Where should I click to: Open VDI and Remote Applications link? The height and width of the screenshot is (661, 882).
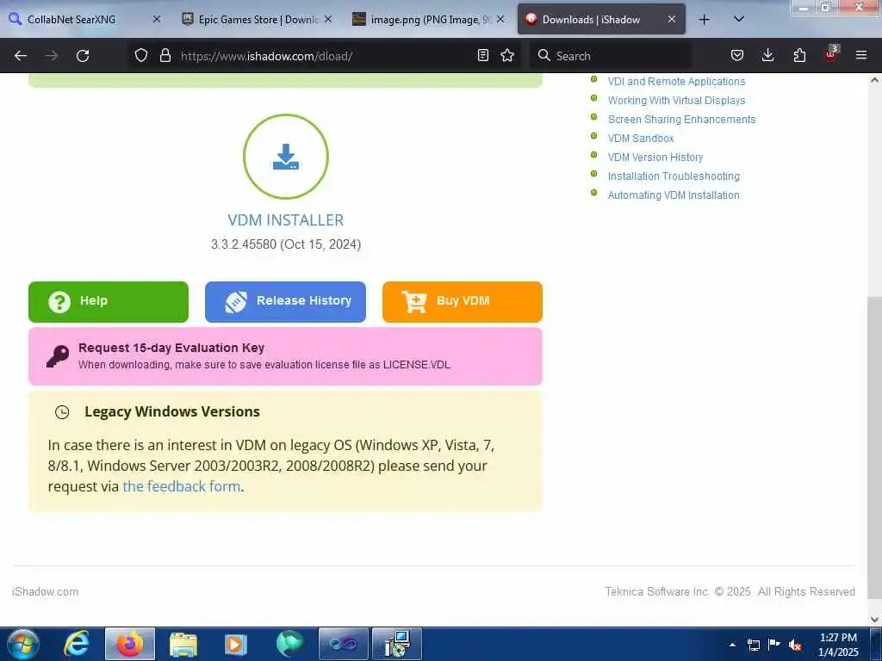pyautogui.click(x=676, y=82)
